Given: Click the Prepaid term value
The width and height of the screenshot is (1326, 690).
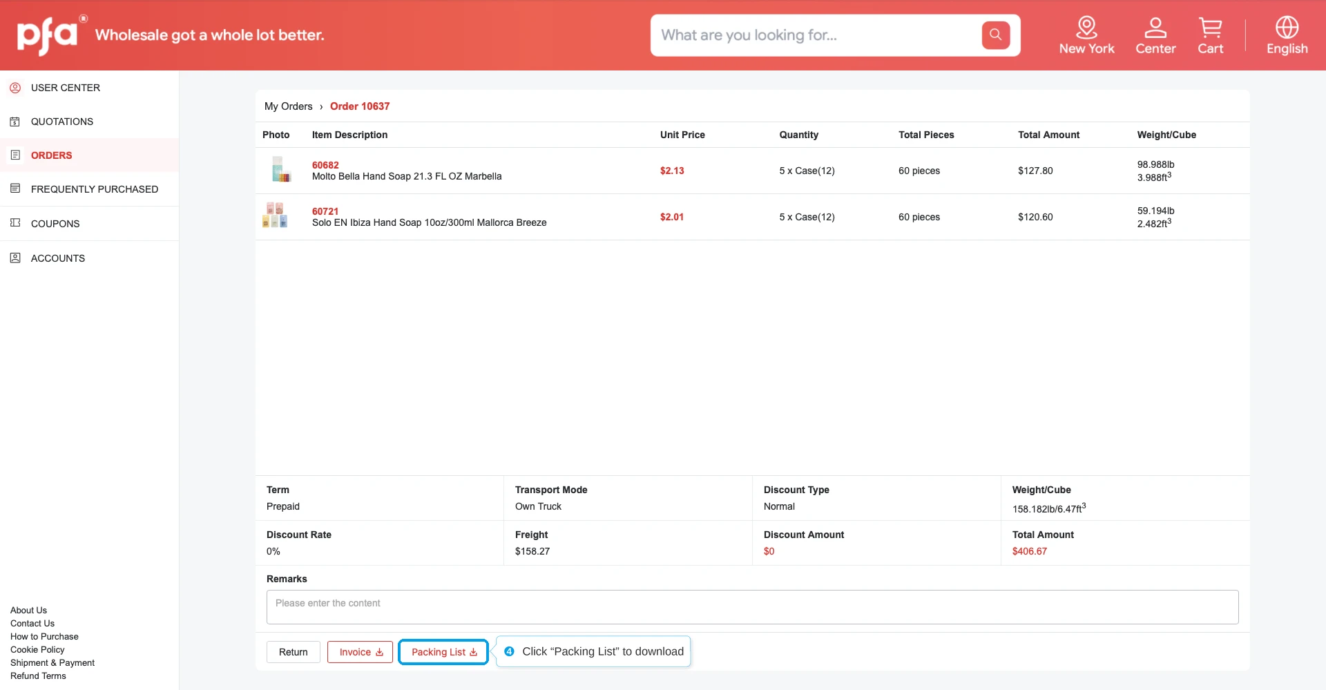Looking at the screenshot, I should [x=283, y=506].
